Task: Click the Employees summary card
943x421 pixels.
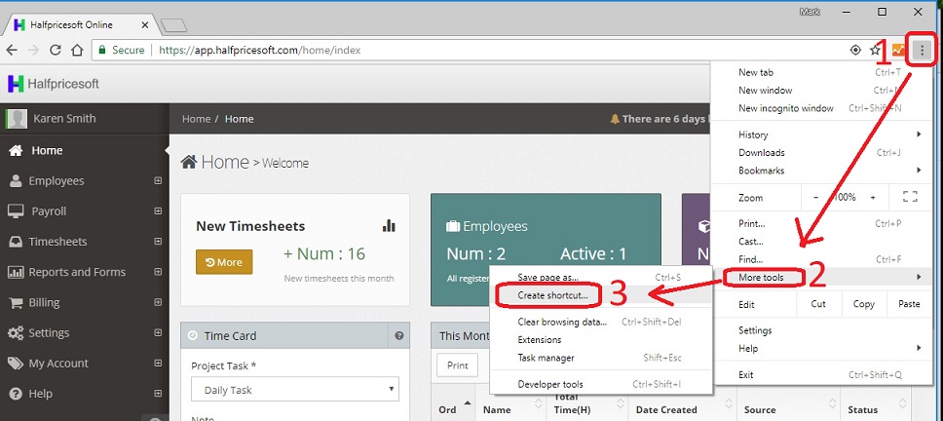Action: 547,249
